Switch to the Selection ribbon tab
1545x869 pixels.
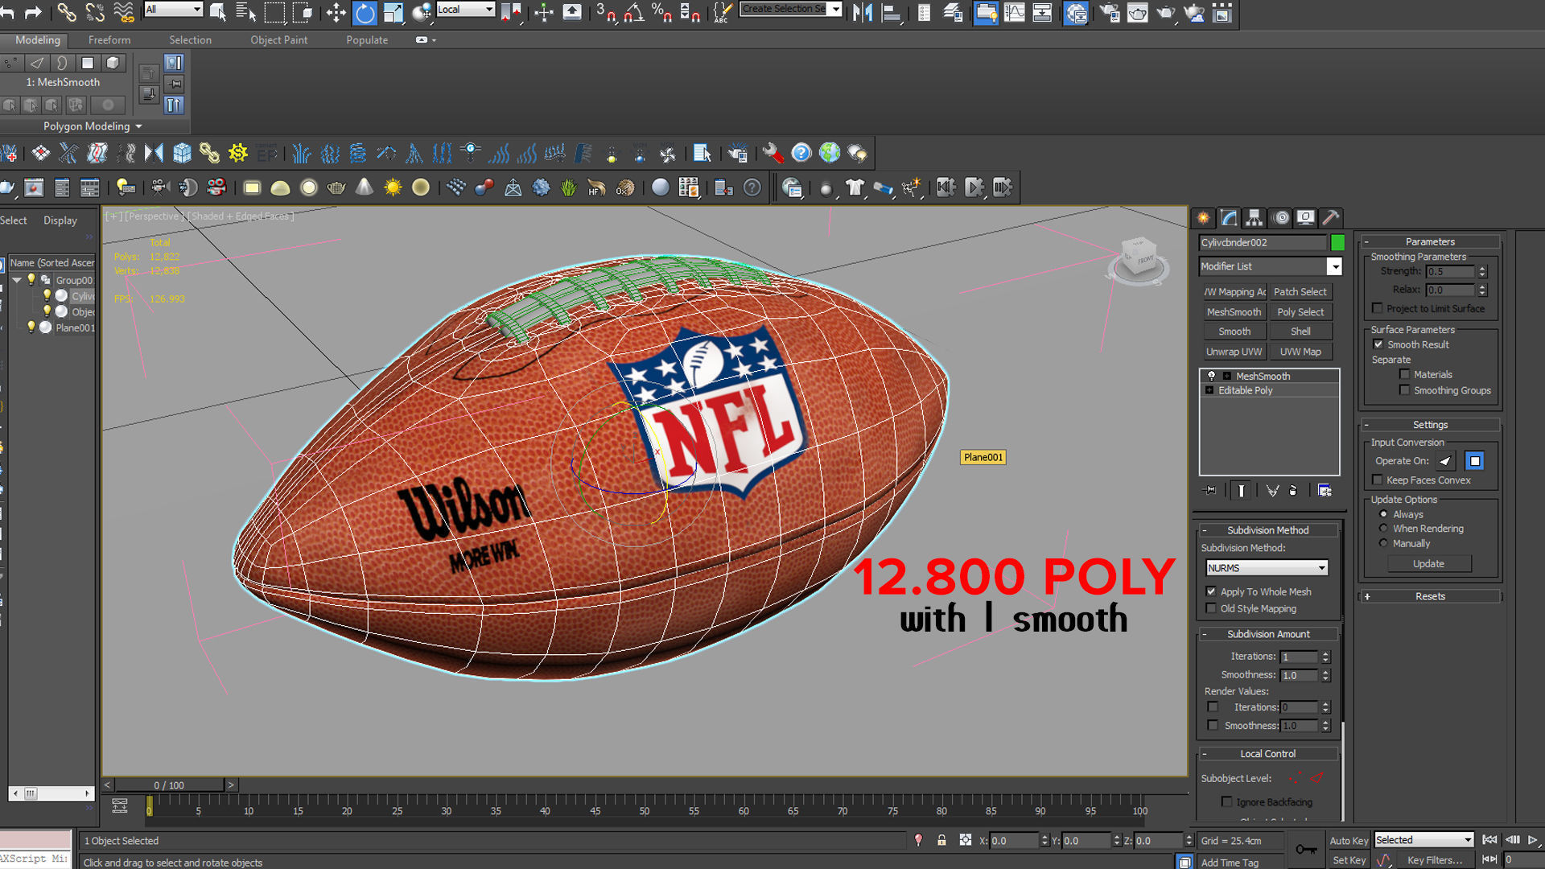click(190, 39)
